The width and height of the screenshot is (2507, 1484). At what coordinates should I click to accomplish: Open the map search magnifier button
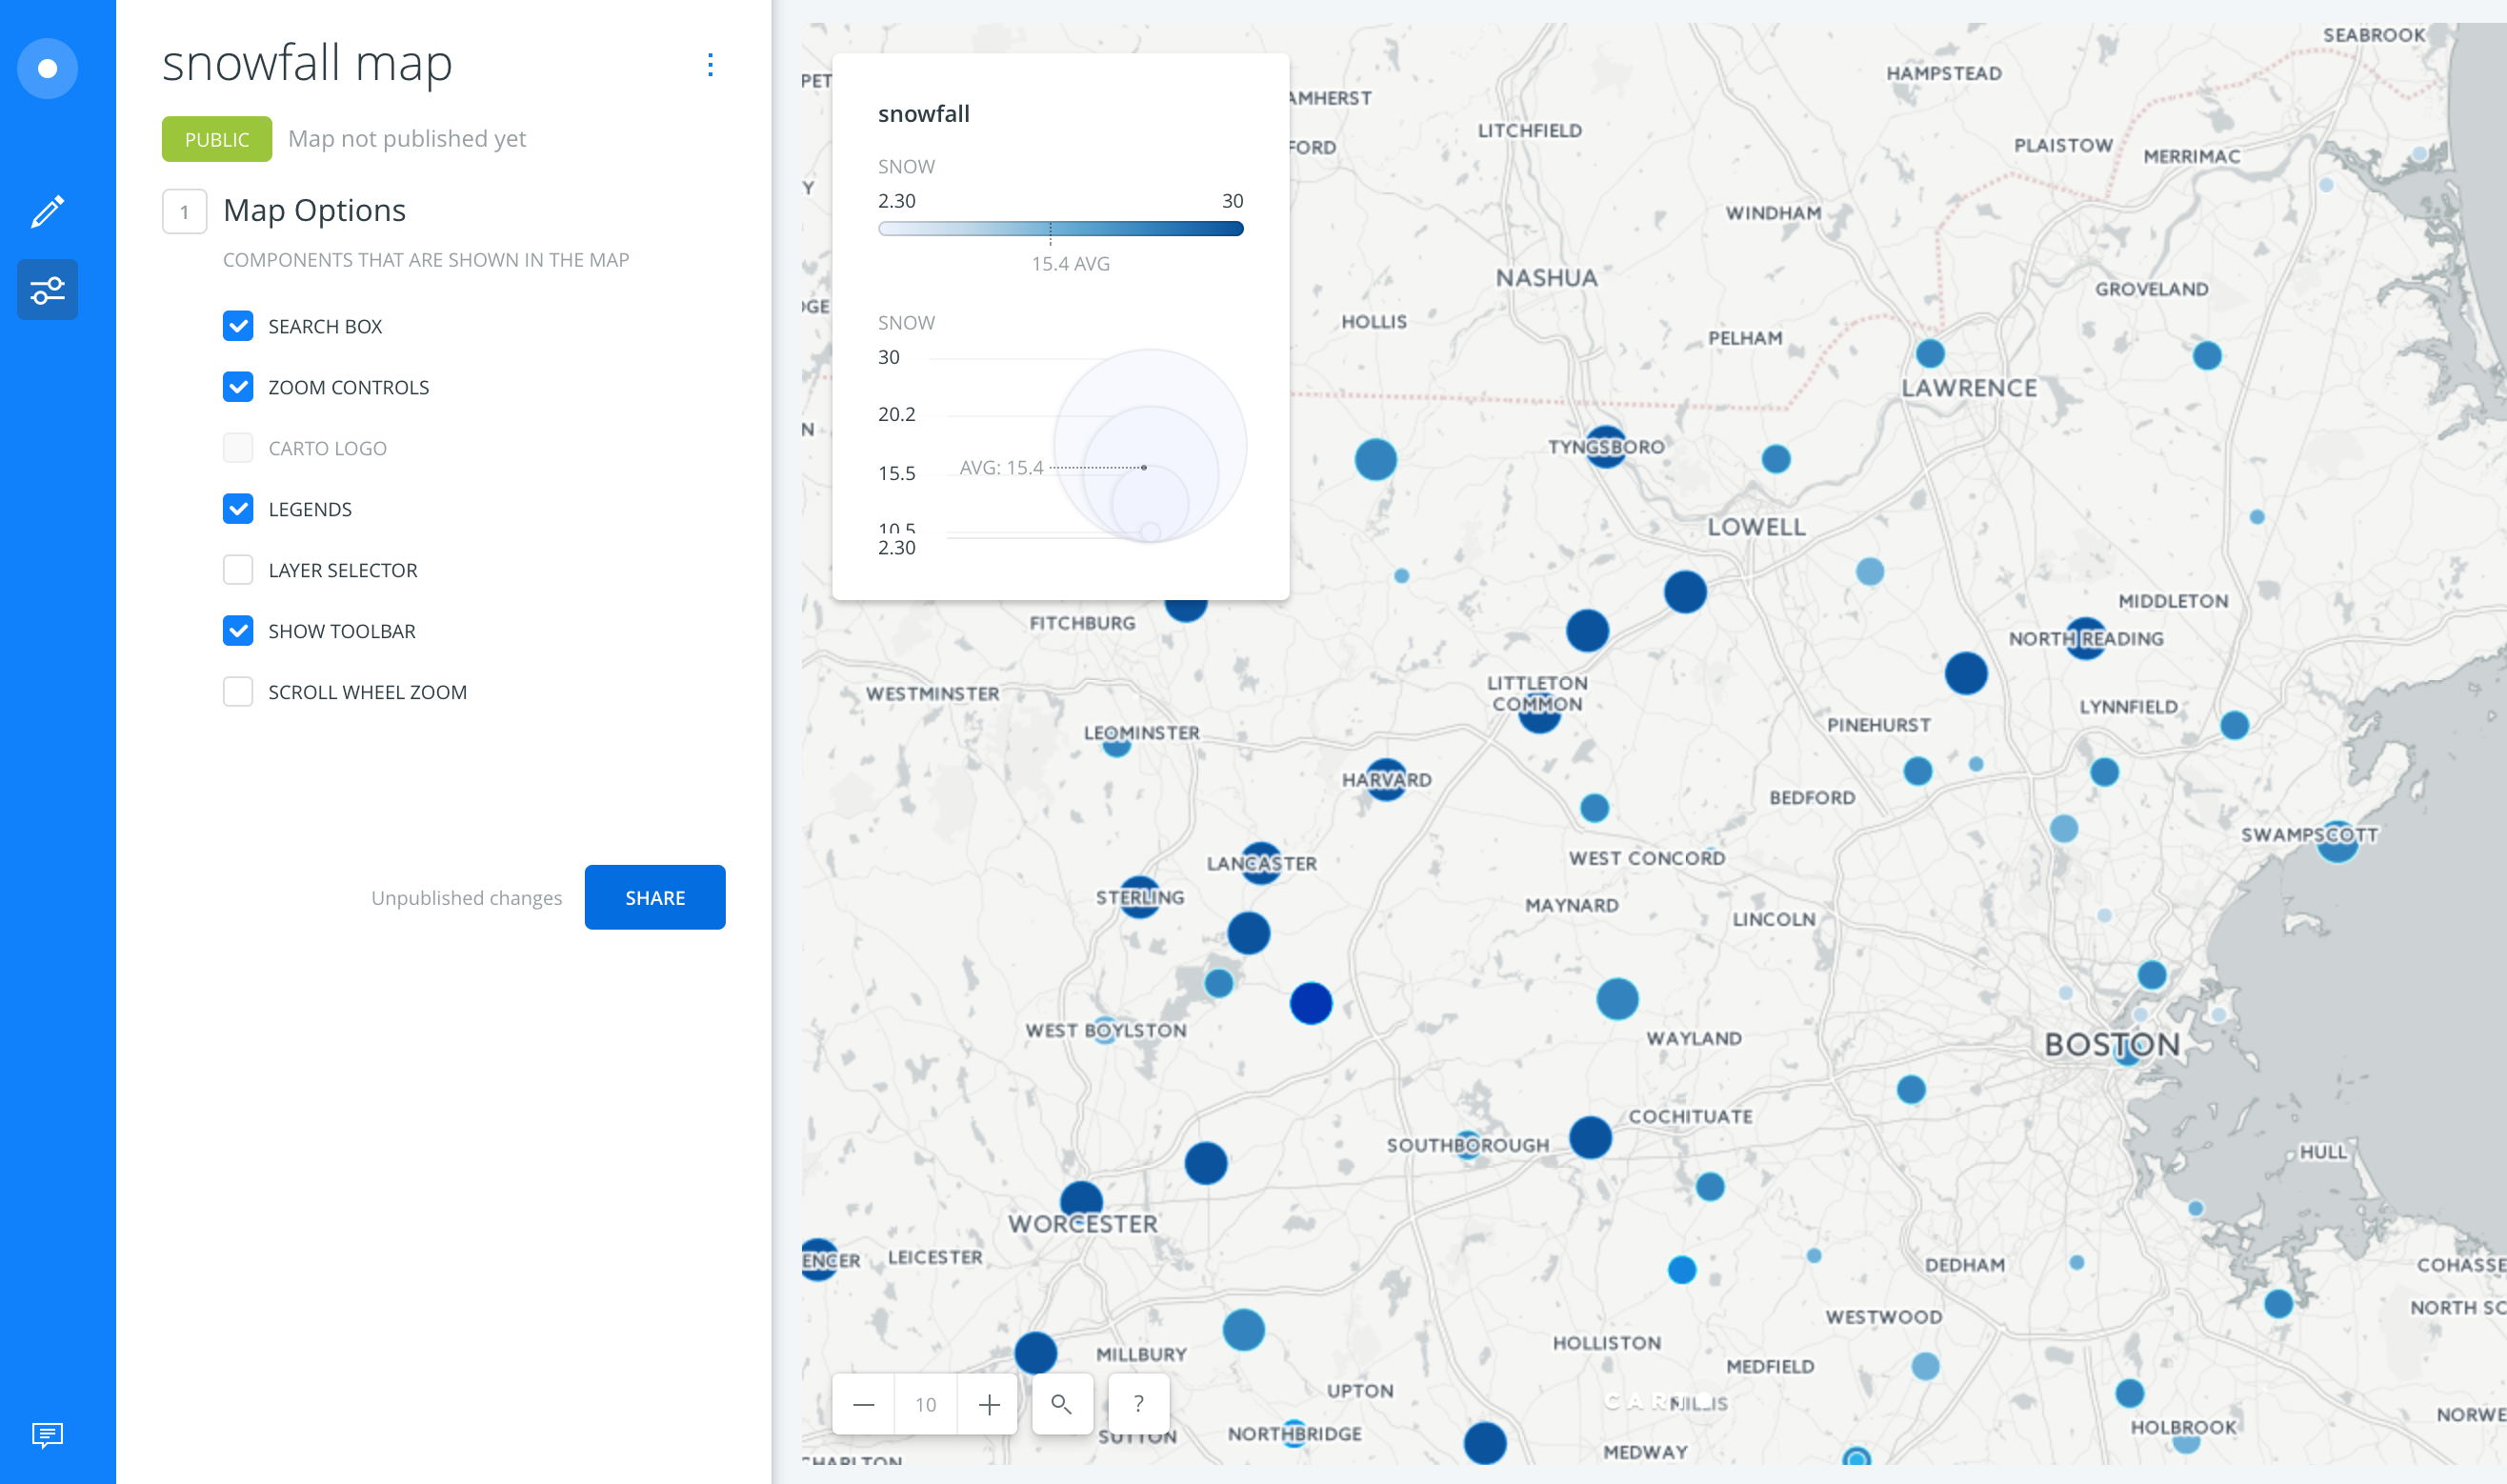(1062, 1405)
